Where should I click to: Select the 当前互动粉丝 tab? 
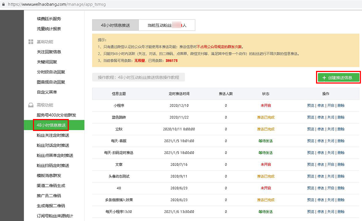pos(167,26)
